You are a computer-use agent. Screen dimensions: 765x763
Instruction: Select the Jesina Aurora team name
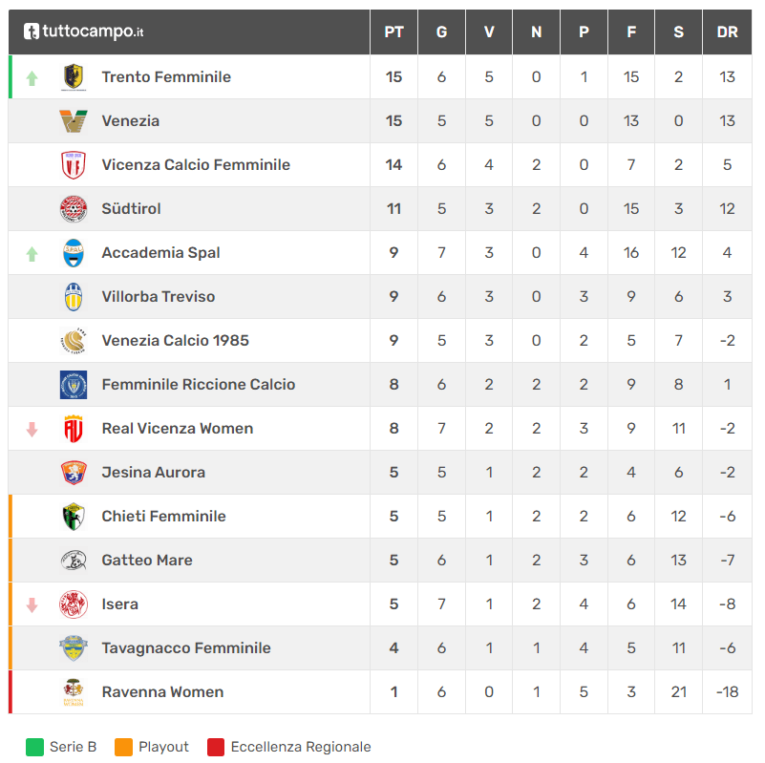pyautogui.click(x=153, y=473)
